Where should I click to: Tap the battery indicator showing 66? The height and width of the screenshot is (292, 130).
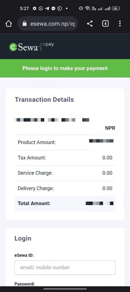[x=116, y=8]
